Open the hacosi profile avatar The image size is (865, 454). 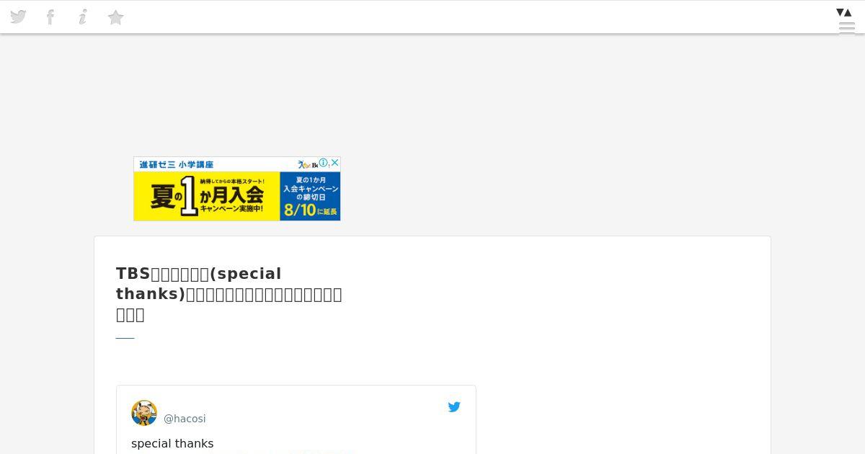(144, 413)
